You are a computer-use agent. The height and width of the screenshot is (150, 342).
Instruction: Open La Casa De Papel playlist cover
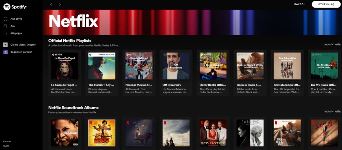coord(64,66)
